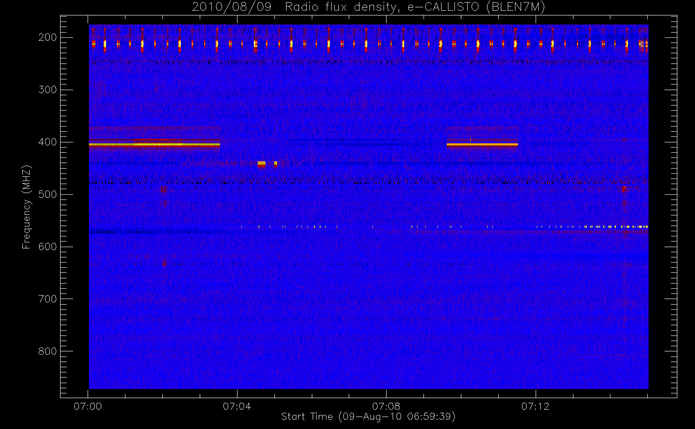The width and height of the screenshot is (695, 429).
Task: Click the '07:08' time tick label
Action: [386, 406]
